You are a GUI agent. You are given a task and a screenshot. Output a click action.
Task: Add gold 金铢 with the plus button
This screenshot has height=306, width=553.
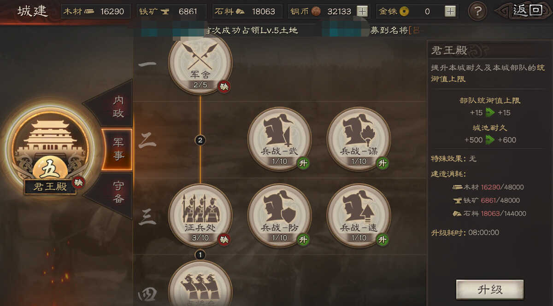coord(450,12)
